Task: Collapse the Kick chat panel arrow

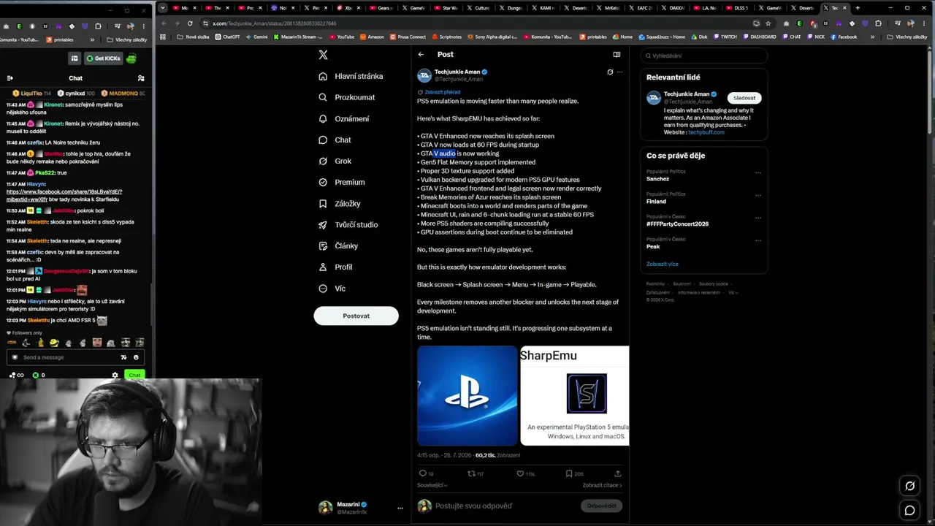Action: coord(10,78)
